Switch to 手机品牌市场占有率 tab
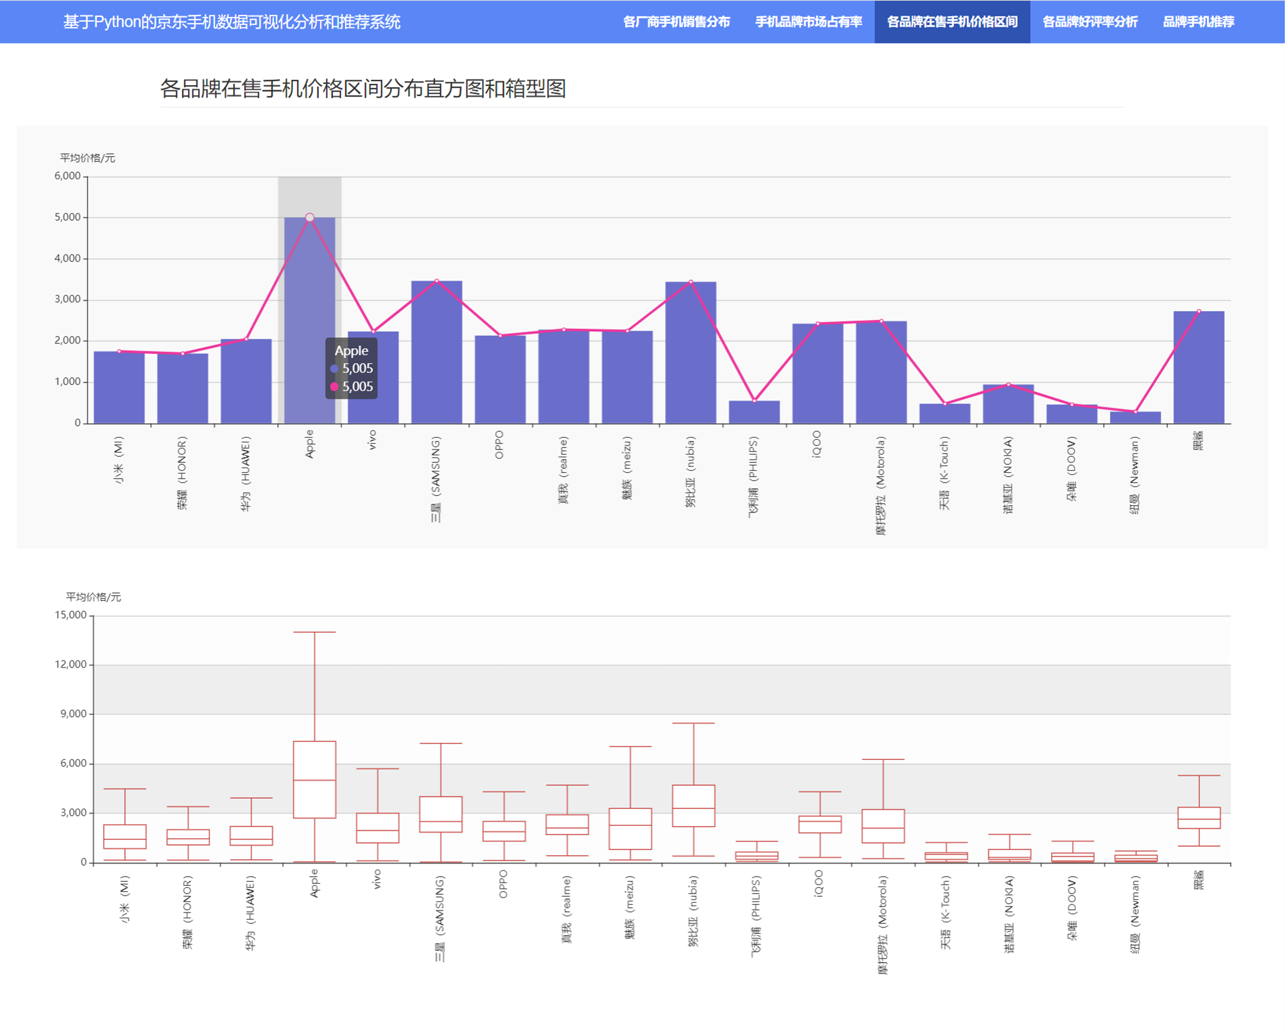Screen dimensions: 1285x1030 (808, 22)
